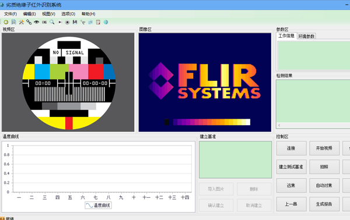Image resolution: width=350 pixels, height=220 pixels.
Task: Click the 连接 button in control area
Action: pos(291,148)
